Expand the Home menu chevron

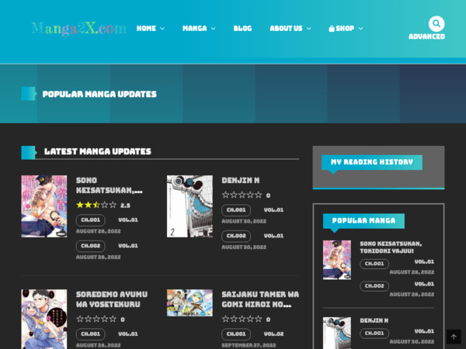tap(162, 29)
